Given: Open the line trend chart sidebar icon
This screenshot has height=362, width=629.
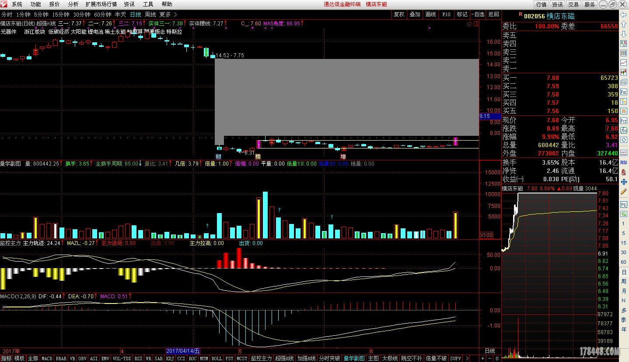Looking at the screenshot, I should point(624,62).
